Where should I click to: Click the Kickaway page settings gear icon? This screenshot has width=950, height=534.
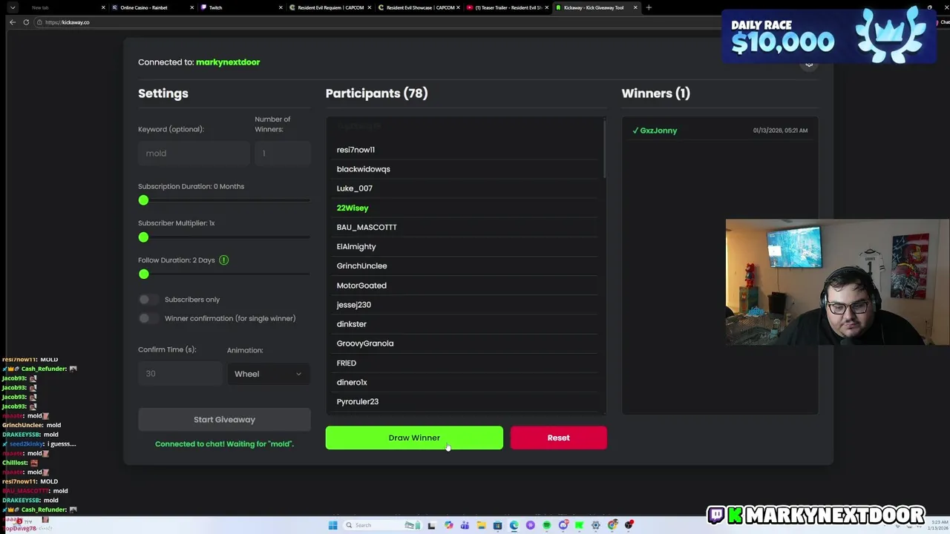tap(809, 64)
